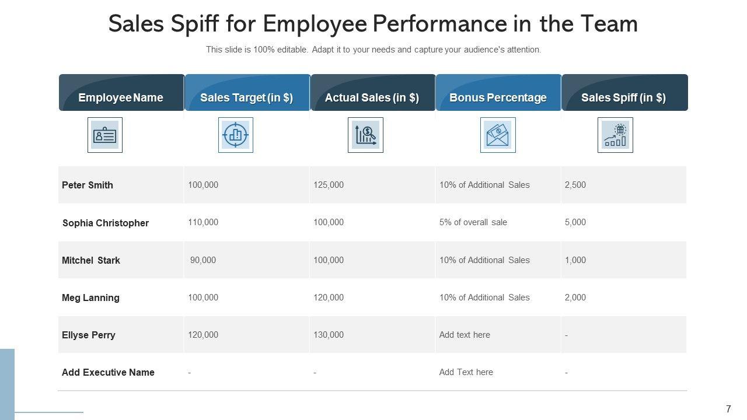This screenshot has height=420, width=747.
Task: Select the Actual Sales (in $) header
Action: pos(372,97)
